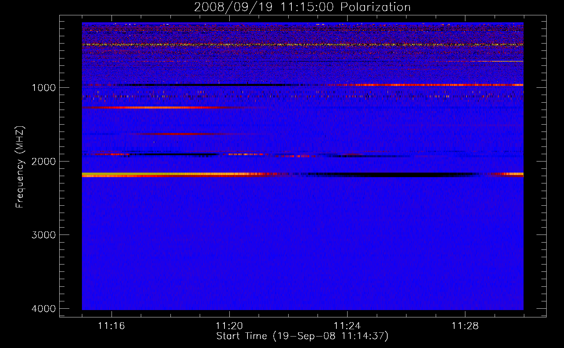
Task: Click the plot title '2008/09/19 11:15:00 Polarization'
Action: (302, 7)
